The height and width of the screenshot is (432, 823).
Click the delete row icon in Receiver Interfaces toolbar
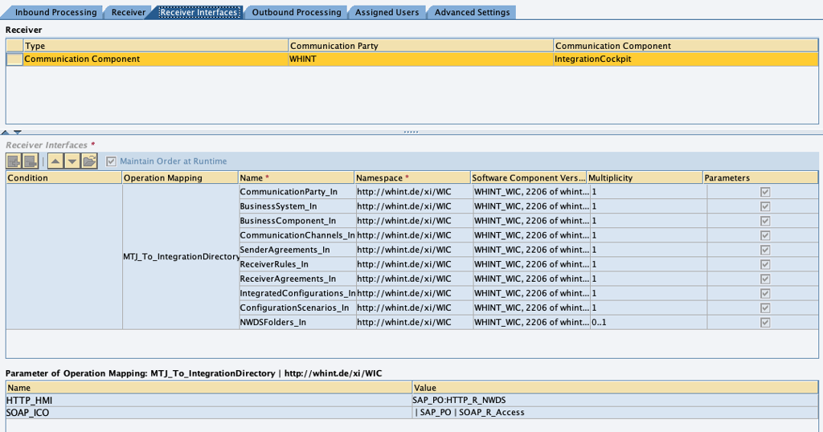tap(31, 161)
